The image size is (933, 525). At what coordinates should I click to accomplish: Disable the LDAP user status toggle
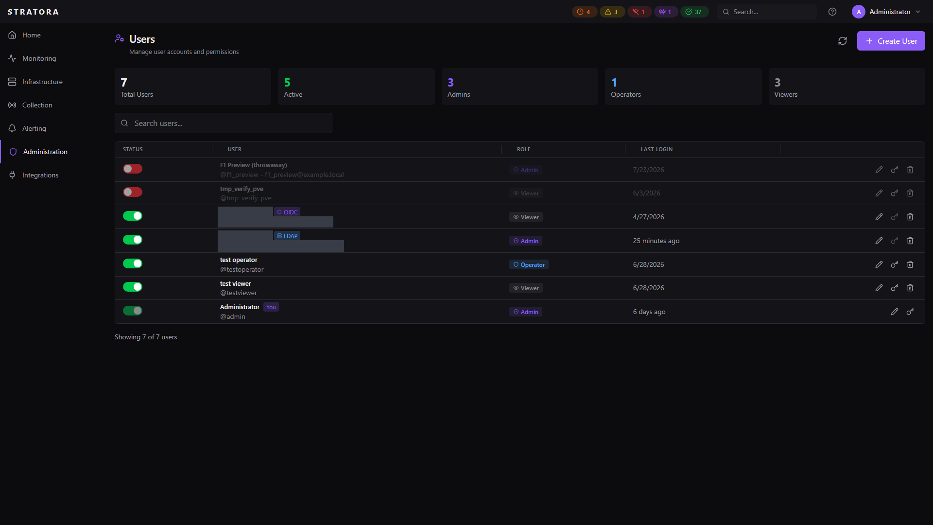click(133, 240)
